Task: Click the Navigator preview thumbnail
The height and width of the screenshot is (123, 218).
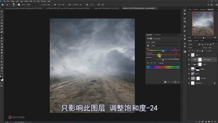Action: tap(203, 23)
